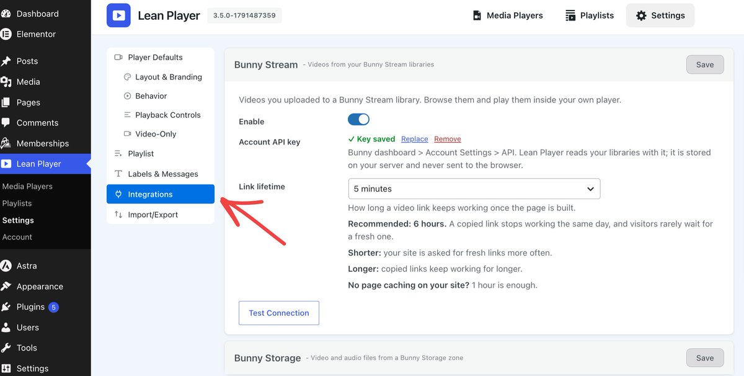This screenshot has width=744, height=376.
Task: Click the Plugins update count badge
Action: pos(54,307)
